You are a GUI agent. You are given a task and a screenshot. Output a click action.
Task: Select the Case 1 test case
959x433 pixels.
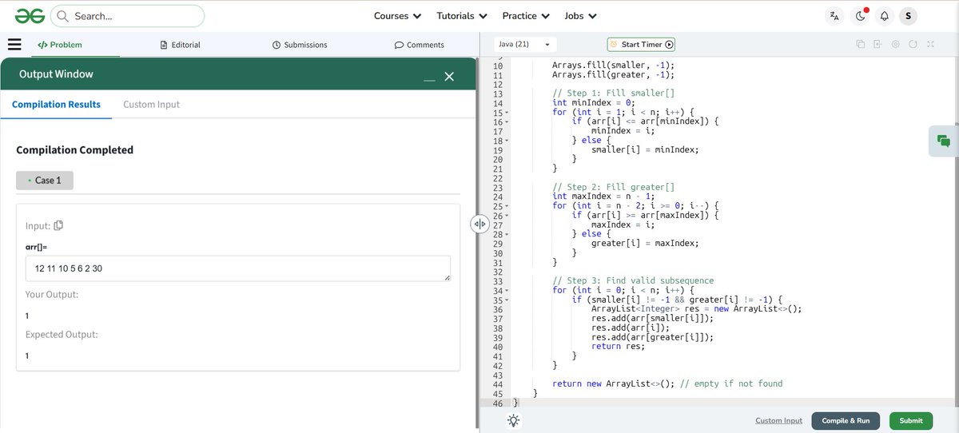pyautogui.click(x=45, y=181)
